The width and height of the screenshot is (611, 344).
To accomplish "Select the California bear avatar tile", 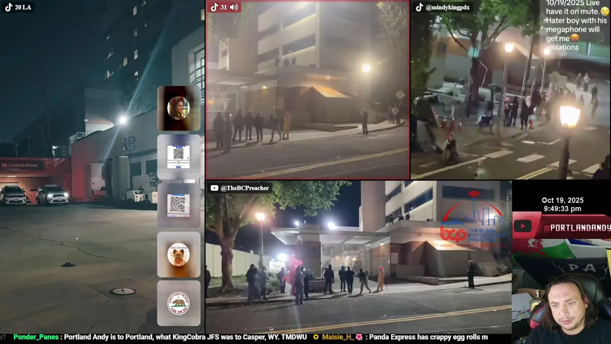I will tap(179, 303).
